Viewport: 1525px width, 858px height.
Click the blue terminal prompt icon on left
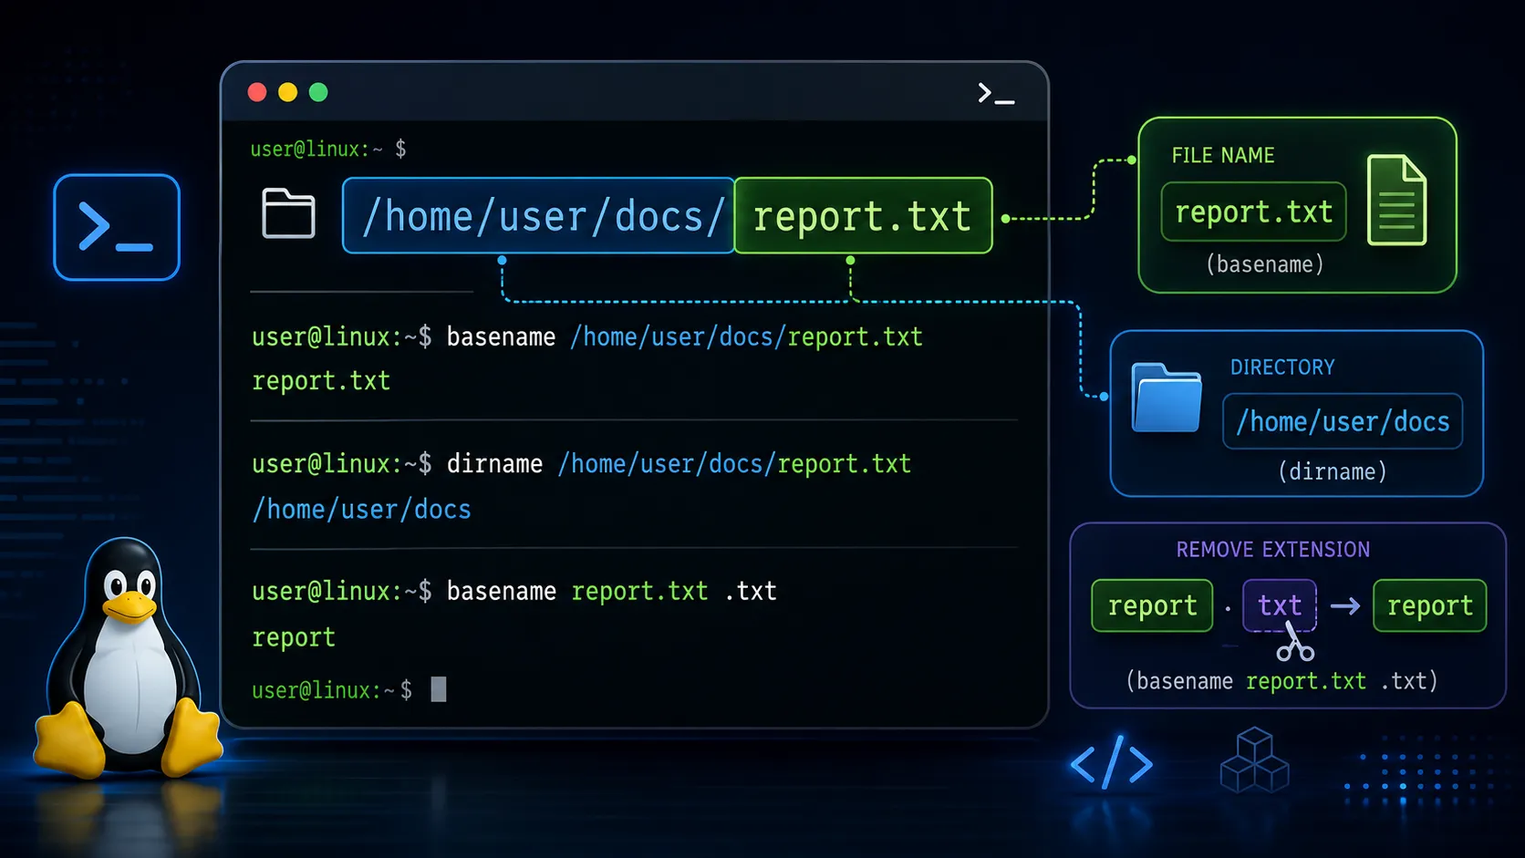tap(117, 227)
